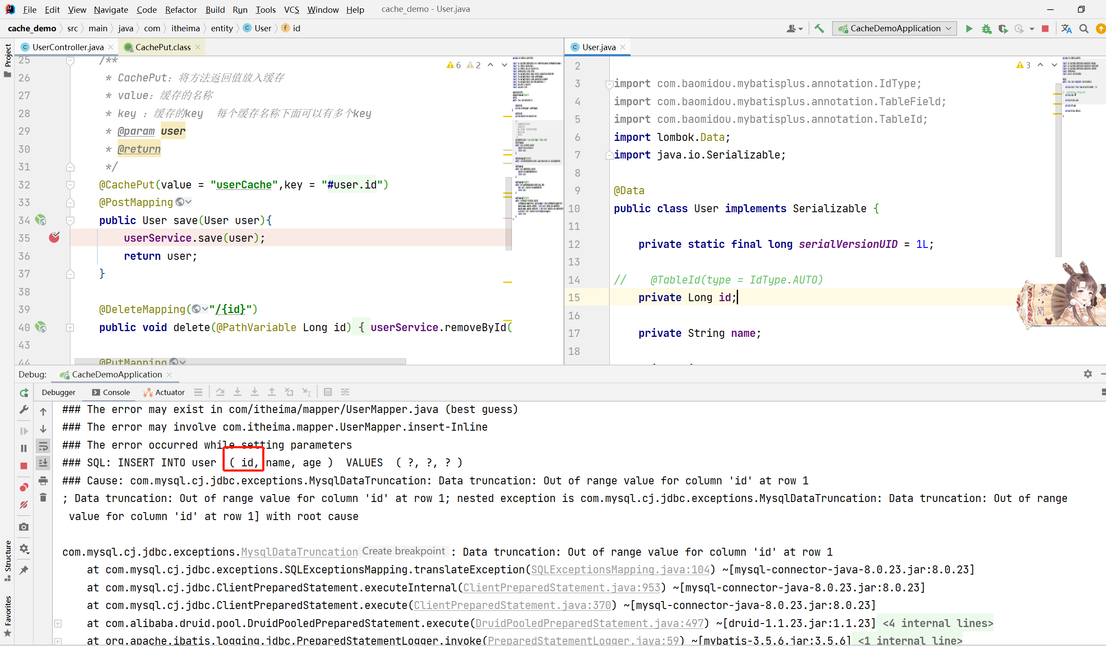The image size is (1106, 646).
Task: Click the Mute Breakpoints icon
Action: coord(24,505)
